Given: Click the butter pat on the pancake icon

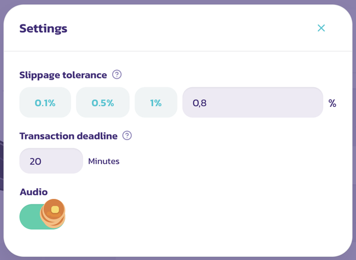Looking at the screenshot, I should (55, 210).
